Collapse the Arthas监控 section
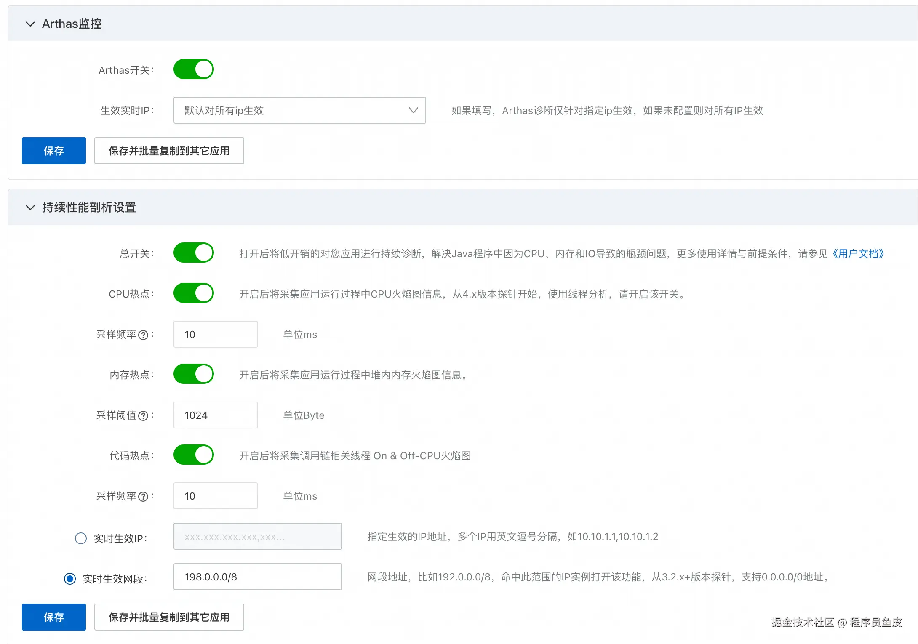The image size is (918, 644). (x=30, y=24)
